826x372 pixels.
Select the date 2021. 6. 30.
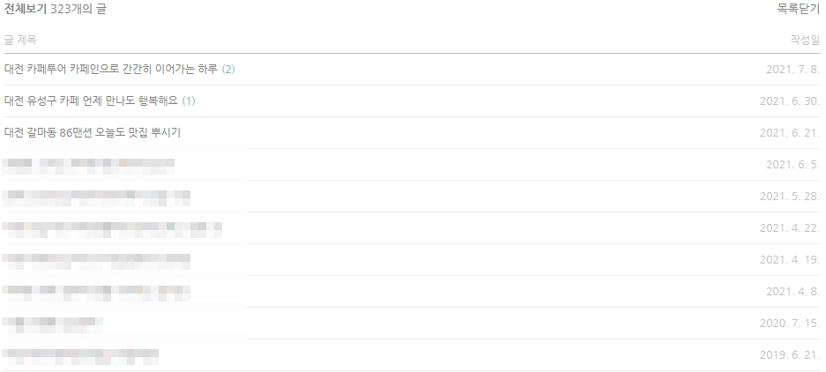tap(790, 100)
